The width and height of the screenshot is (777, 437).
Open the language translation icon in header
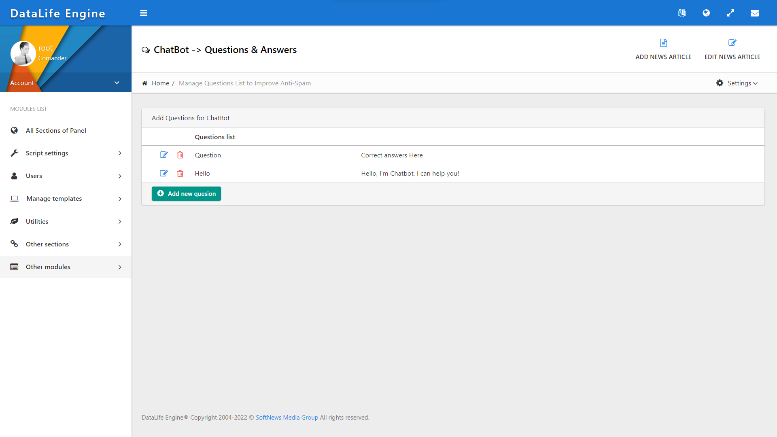[682, 13]
